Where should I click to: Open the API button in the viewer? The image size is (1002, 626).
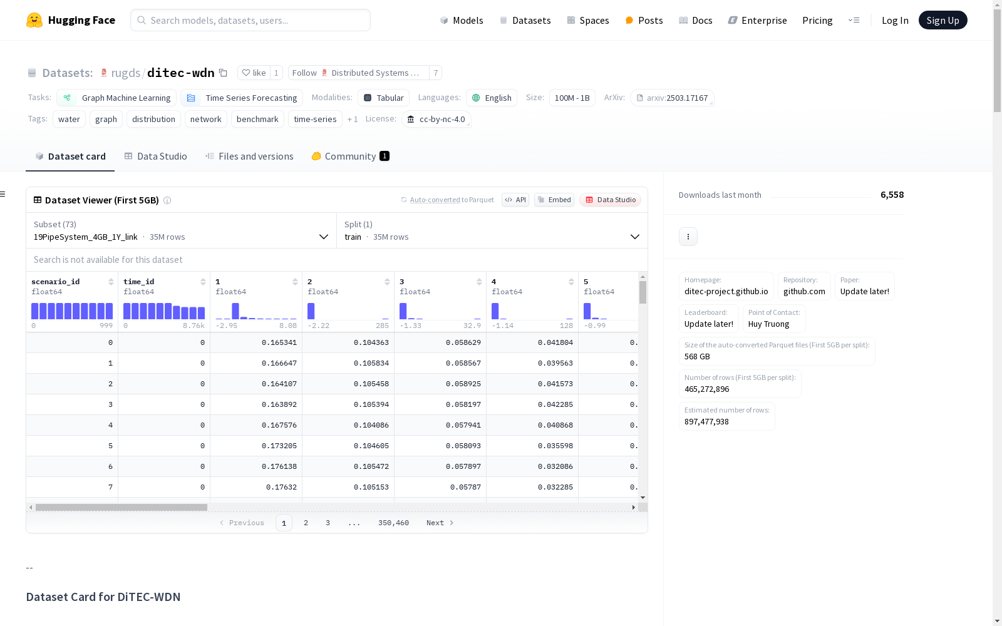(x=515, y=200)
